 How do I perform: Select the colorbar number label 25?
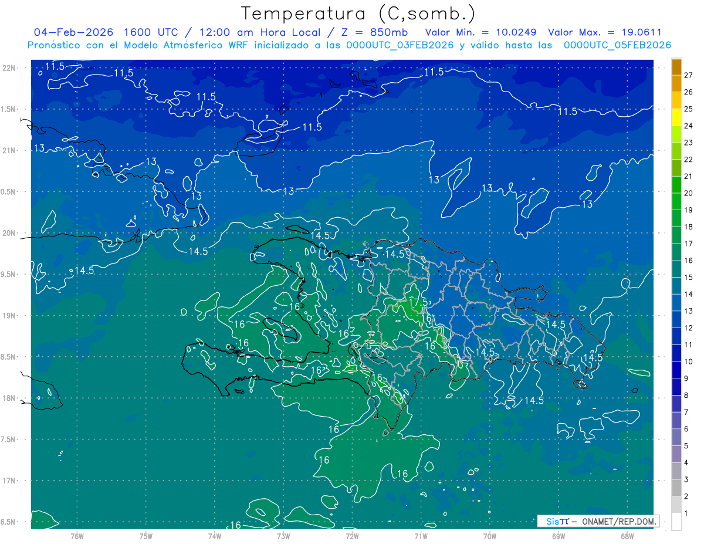tap(688, 109)
